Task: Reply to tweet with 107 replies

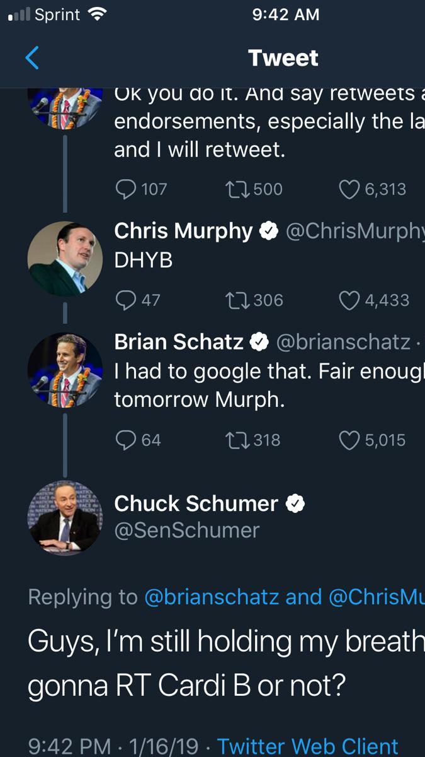Action: [127, 189]
